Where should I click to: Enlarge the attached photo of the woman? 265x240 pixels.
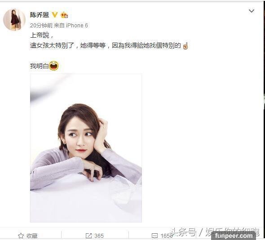86,148
